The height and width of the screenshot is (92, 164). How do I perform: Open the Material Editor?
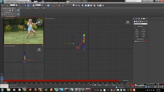point(95,5)
